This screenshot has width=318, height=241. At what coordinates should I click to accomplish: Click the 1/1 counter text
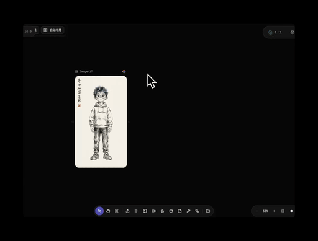278,32
